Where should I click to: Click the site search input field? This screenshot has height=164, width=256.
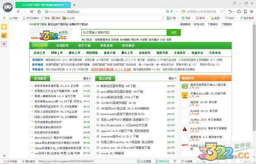[x=123, y=33]
